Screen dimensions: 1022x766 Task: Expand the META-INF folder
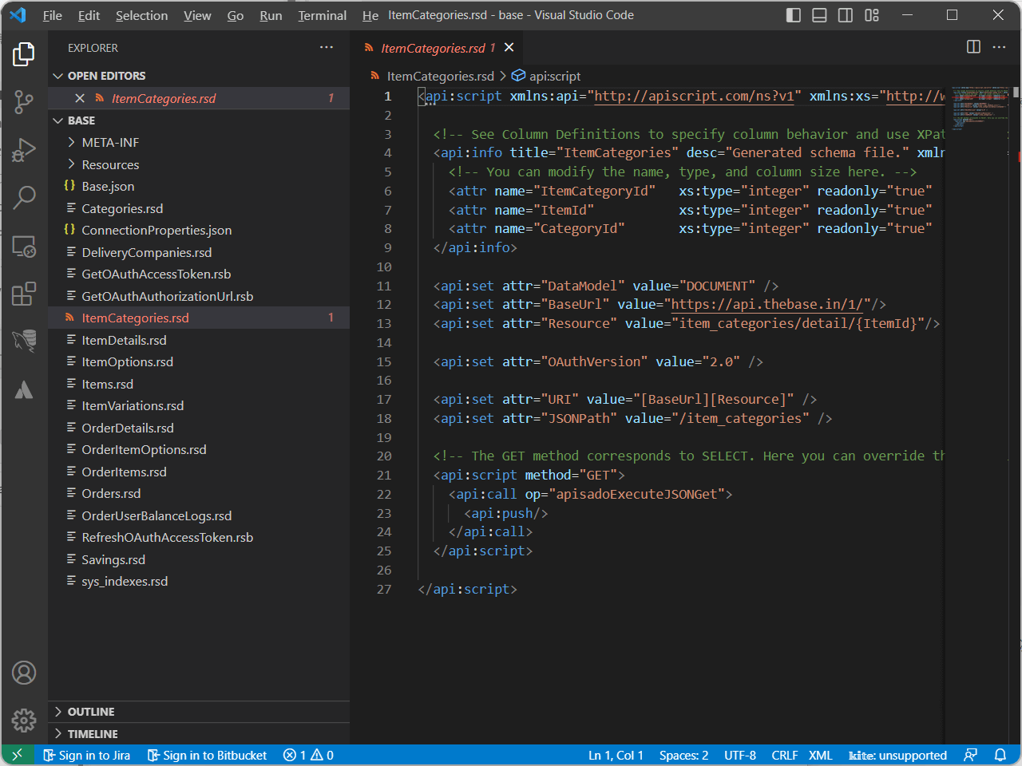click(110, 142)
